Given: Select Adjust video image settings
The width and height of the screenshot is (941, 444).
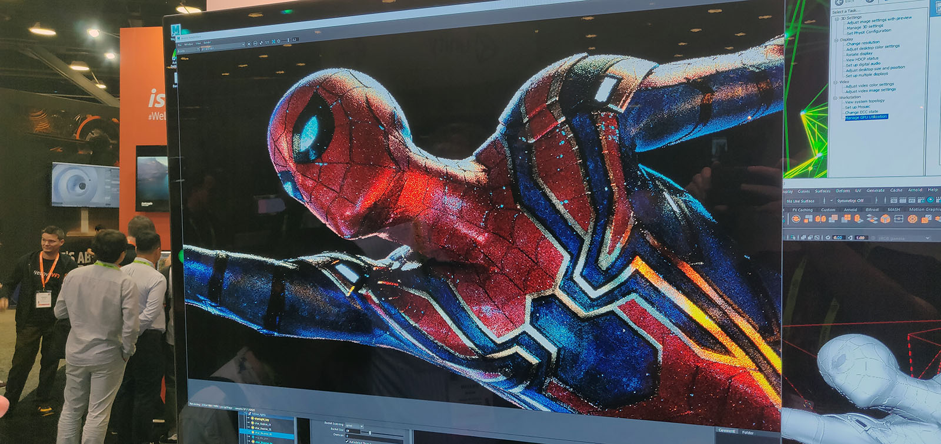Looking at the screenshot, I should 870,90.
